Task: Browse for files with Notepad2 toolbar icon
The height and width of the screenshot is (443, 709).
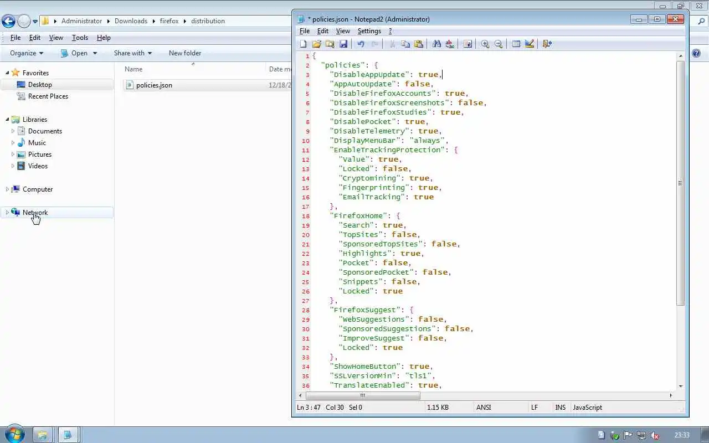Action: tap(330, 44)
